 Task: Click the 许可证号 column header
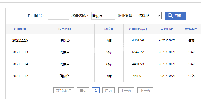pos(20,29)
